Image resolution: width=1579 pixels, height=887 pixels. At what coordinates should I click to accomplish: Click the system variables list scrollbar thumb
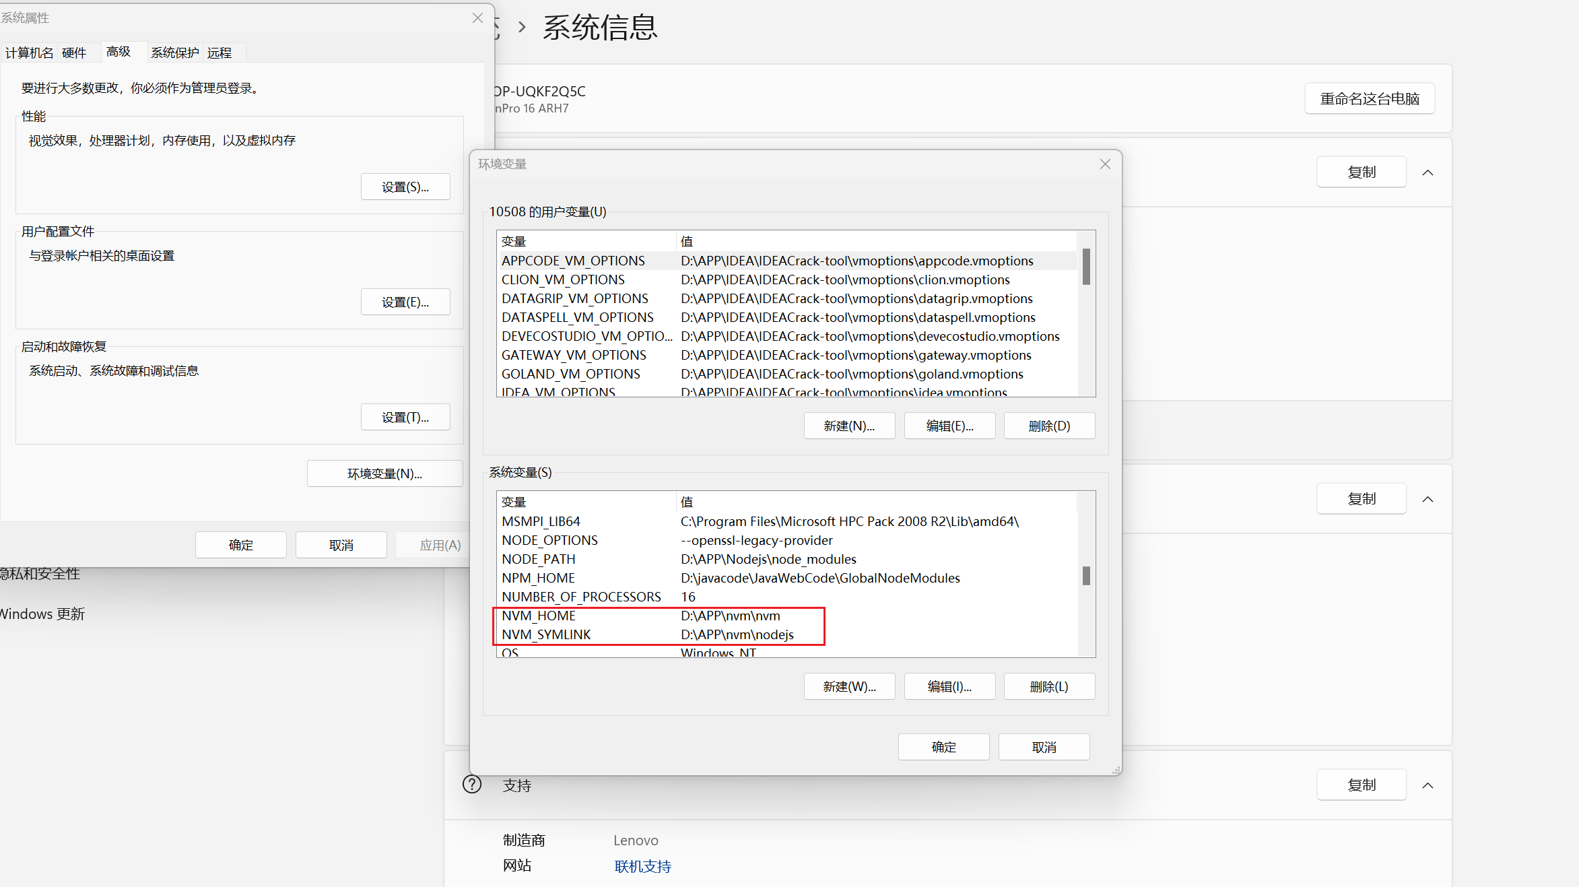tap(1085, 576)
